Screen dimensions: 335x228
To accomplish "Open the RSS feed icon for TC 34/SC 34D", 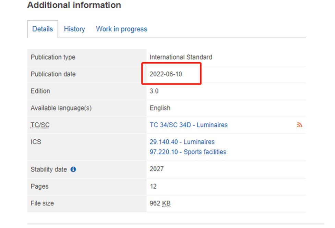I will (x=300, y=125).
